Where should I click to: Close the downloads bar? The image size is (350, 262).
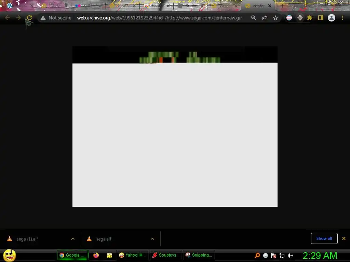pos(344,238)
